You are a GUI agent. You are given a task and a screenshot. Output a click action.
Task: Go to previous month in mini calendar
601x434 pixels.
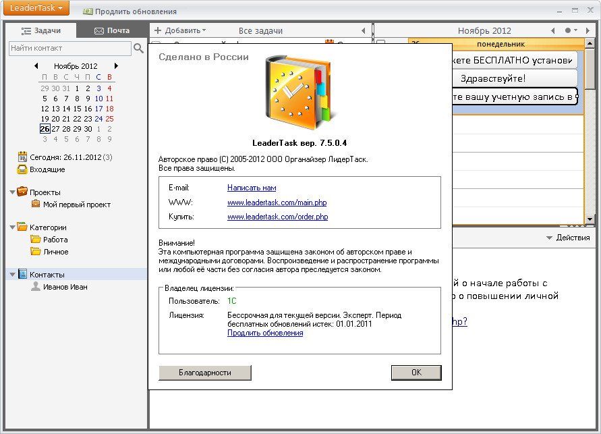pyautogui.click(x=36, y=66)
